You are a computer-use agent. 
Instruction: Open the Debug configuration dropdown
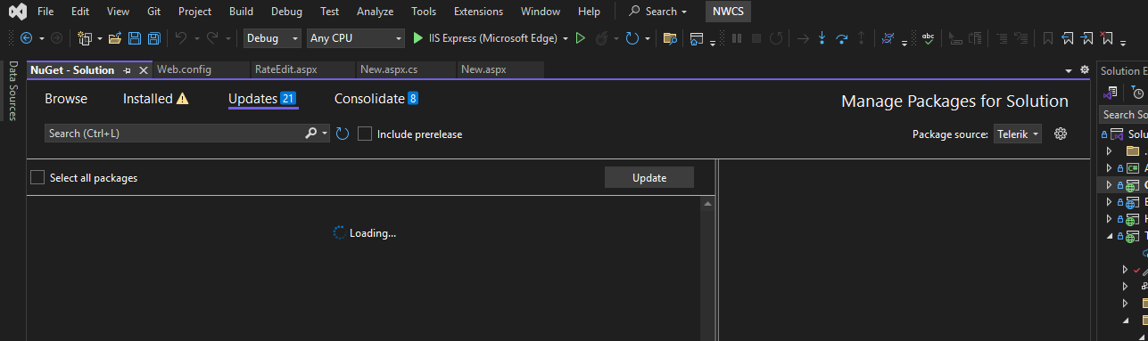click(273, 38)
